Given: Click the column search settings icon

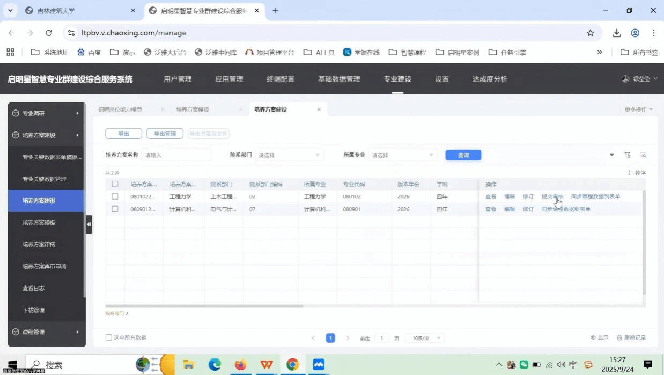Looking at the screenshot, I should point(643,155).
